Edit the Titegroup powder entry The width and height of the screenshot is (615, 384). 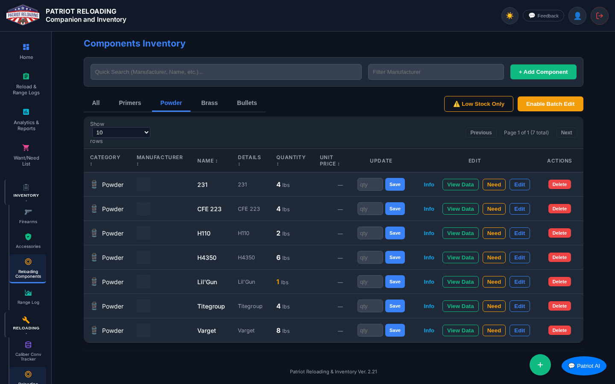(x=520, y=306)
